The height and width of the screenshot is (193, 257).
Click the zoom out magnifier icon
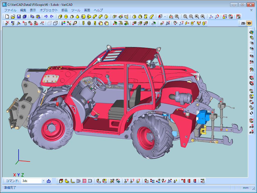click(x=191, y=17)
